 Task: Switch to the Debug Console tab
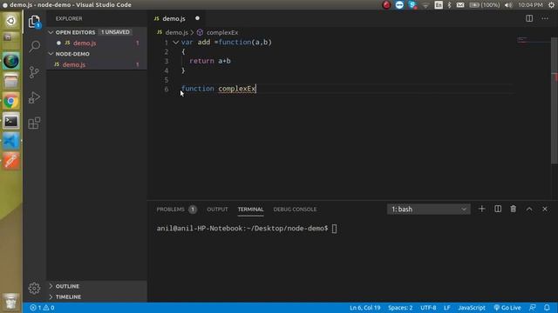[295, 210]
